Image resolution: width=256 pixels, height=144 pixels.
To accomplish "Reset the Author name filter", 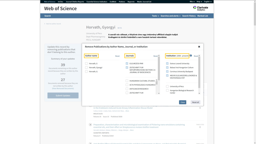I will coord(117,56).
